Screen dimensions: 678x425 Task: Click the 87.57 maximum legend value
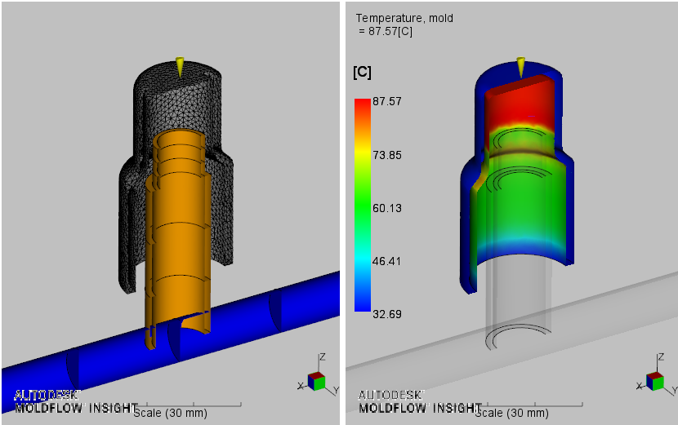click(387, 101)
